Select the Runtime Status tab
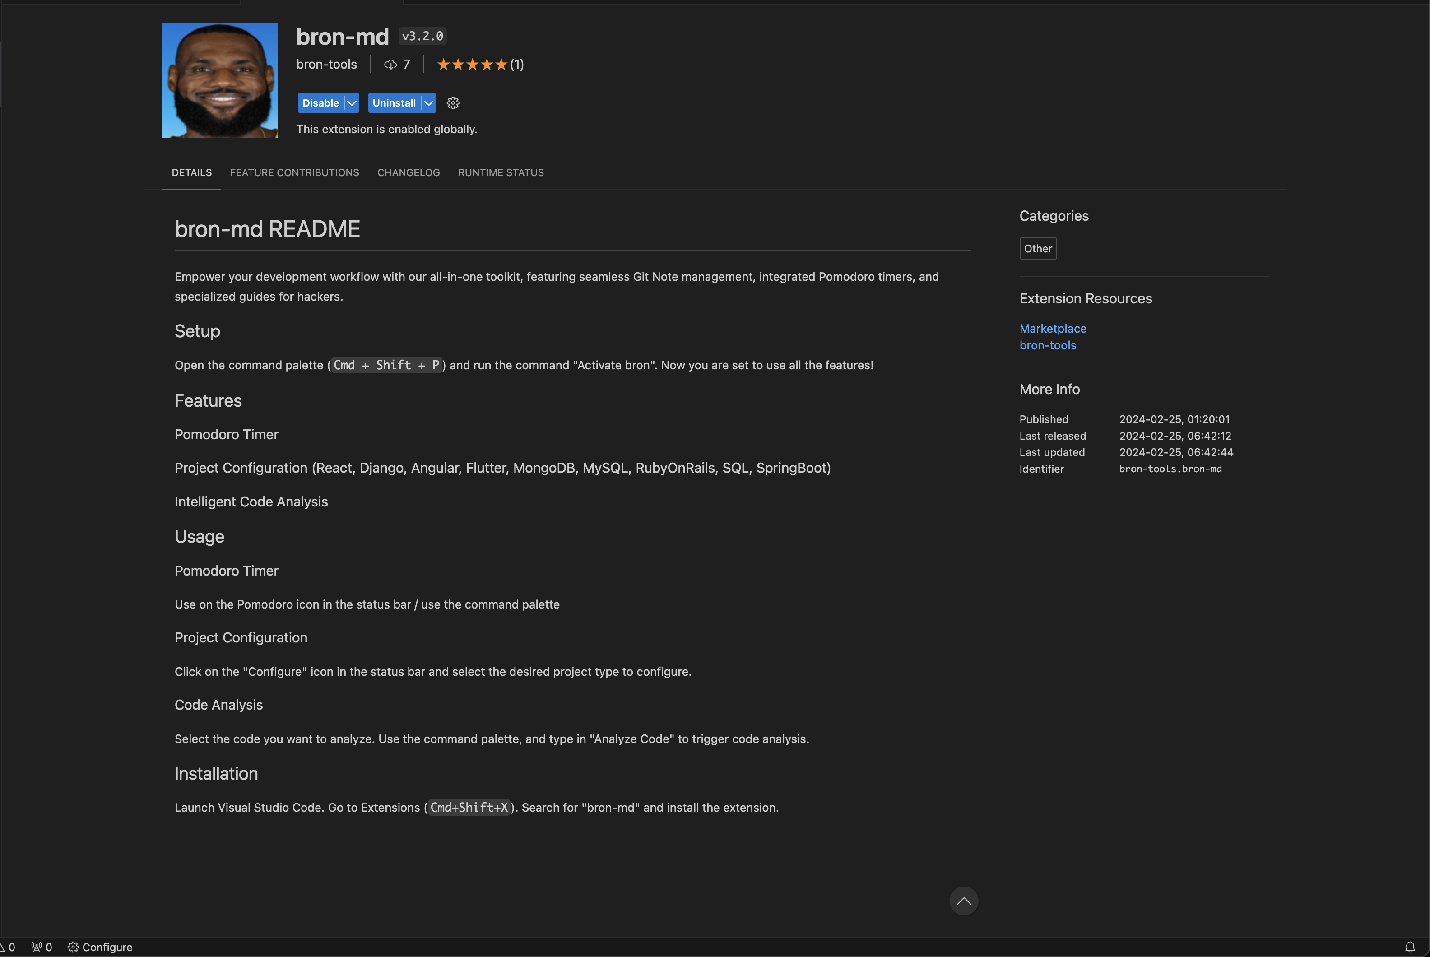The image size is (1430, 957). click(x=501, y=173)
